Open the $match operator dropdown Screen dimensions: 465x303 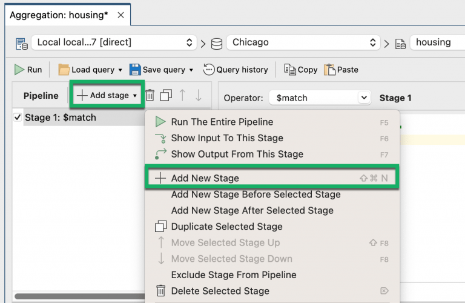(364, 98)
